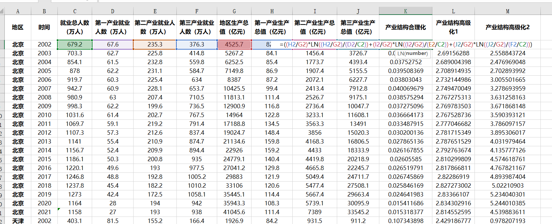Select column M header
The width and height of the screenshot is (552, 224).
[x=507, y=11]
